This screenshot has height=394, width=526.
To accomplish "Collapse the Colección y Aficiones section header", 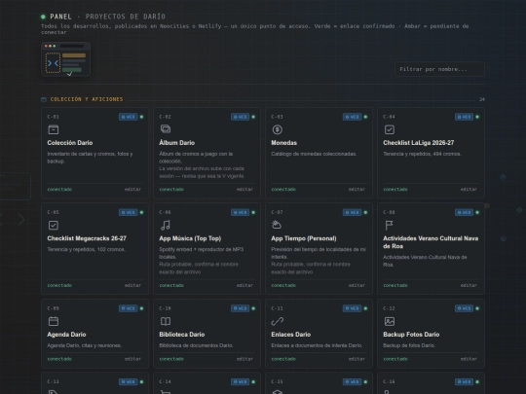I will pyautogui.click(x=87, y=99).
